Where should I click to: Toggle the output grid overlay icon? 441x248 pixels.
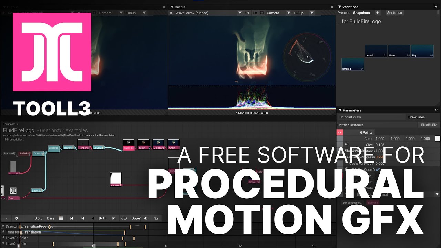pyautogui.click(x=262, y=13)
